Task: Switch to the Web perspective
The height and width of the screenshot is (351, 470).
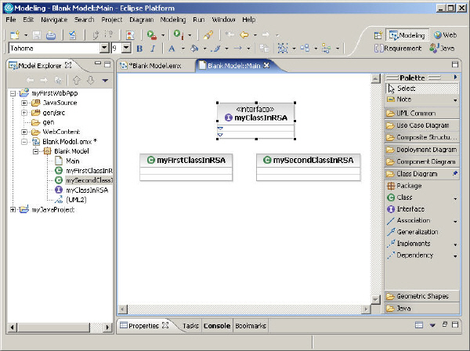Action: pyautogui.click(x=446, y=35)
